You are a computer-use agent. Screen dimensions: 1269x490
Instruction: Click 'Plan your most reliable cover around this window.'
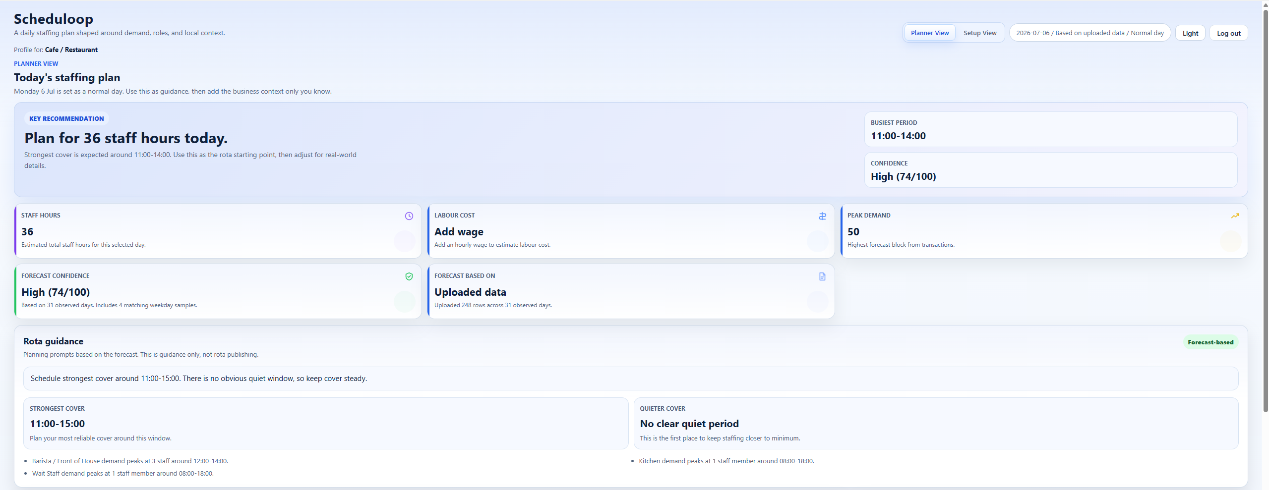coord(101,438)
